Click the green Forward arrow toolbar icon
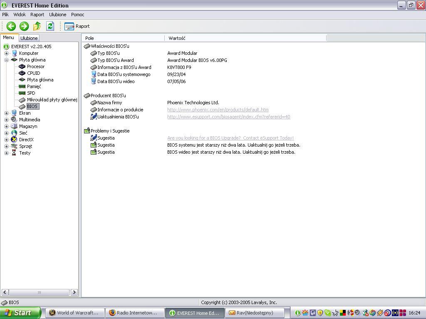 tap(24, 26)
